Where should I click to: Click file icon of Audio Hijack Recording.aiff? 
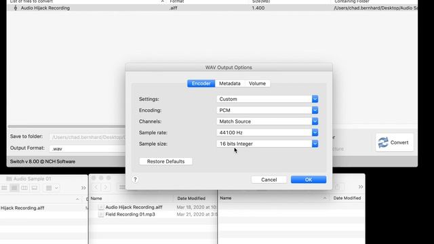(101, 207)
